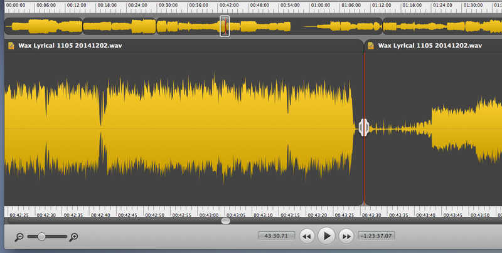502x253 pixels.
Task: Click the first segment in overview waveform
Action: coord(44,26)
